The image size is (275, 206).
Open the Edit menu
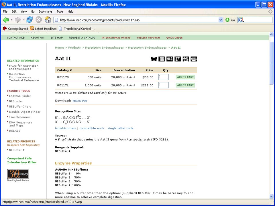click(x=14, y=11)
